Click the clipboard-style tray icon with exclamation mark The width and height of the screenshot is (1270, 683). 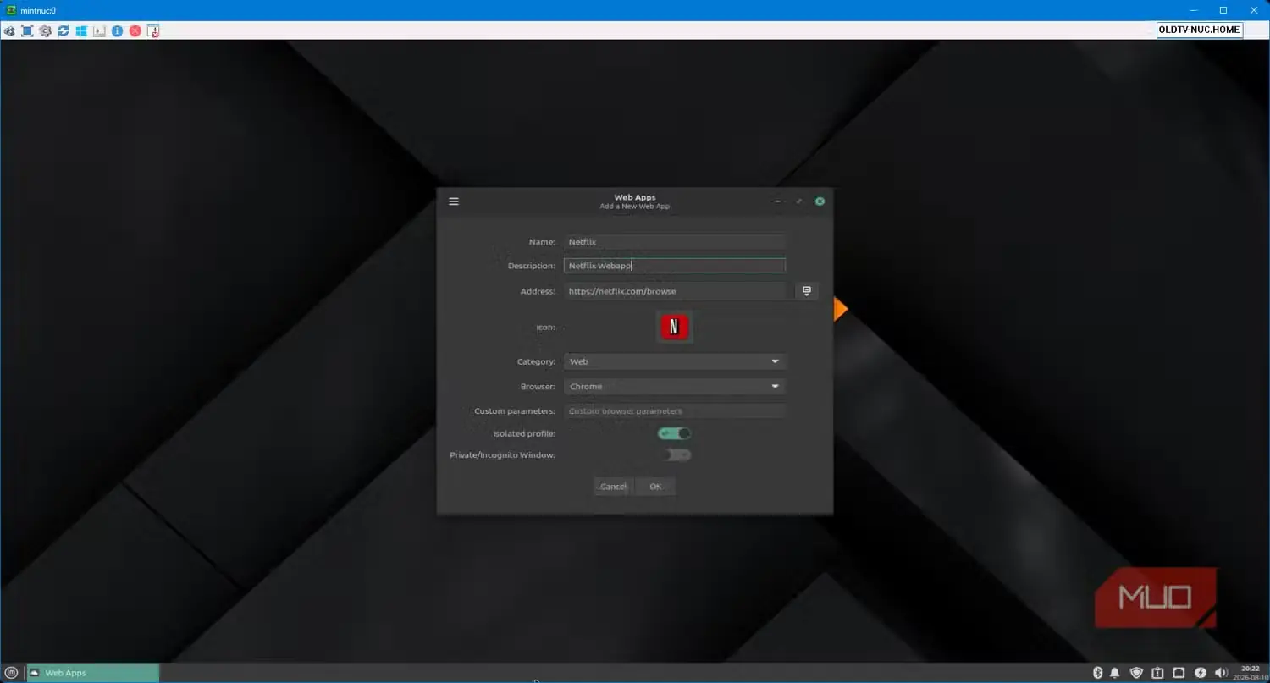coord(1157,673)
